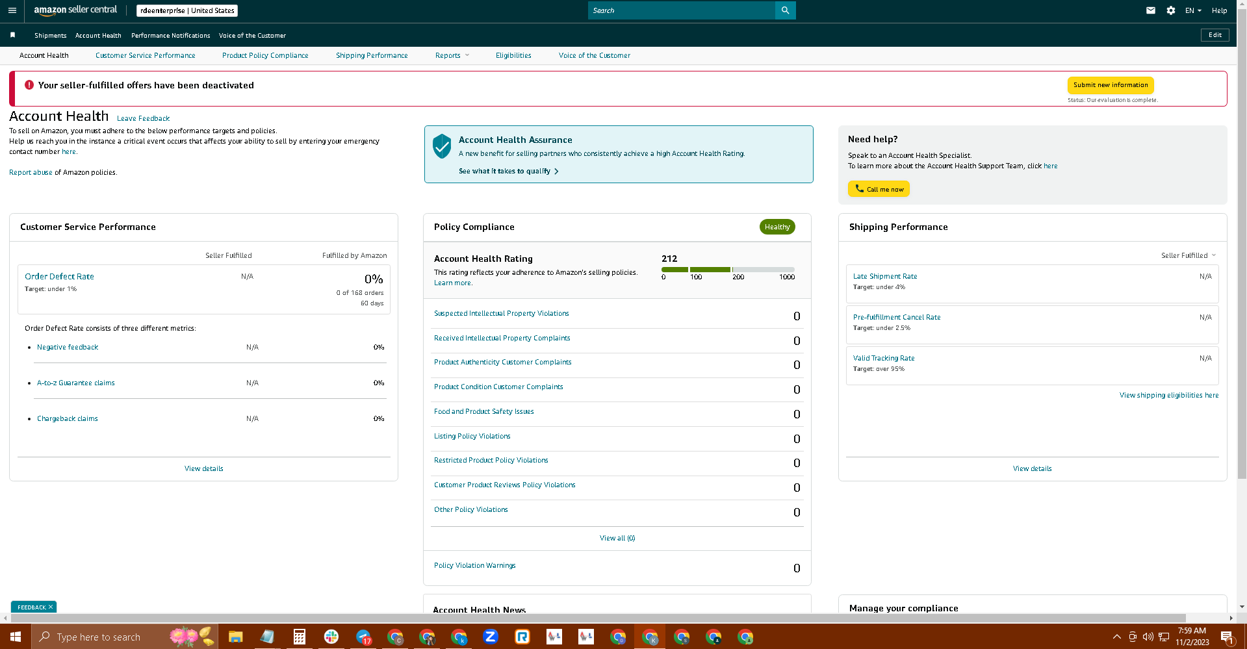The width and height of the screenshot is (1247, 649).
Task: Expand the Reports menu
Action: tap(452, 56)
